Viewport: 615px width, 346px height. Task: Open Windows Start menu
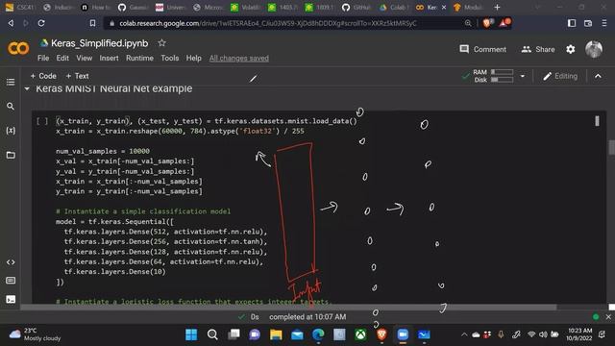tap(191, 334)
